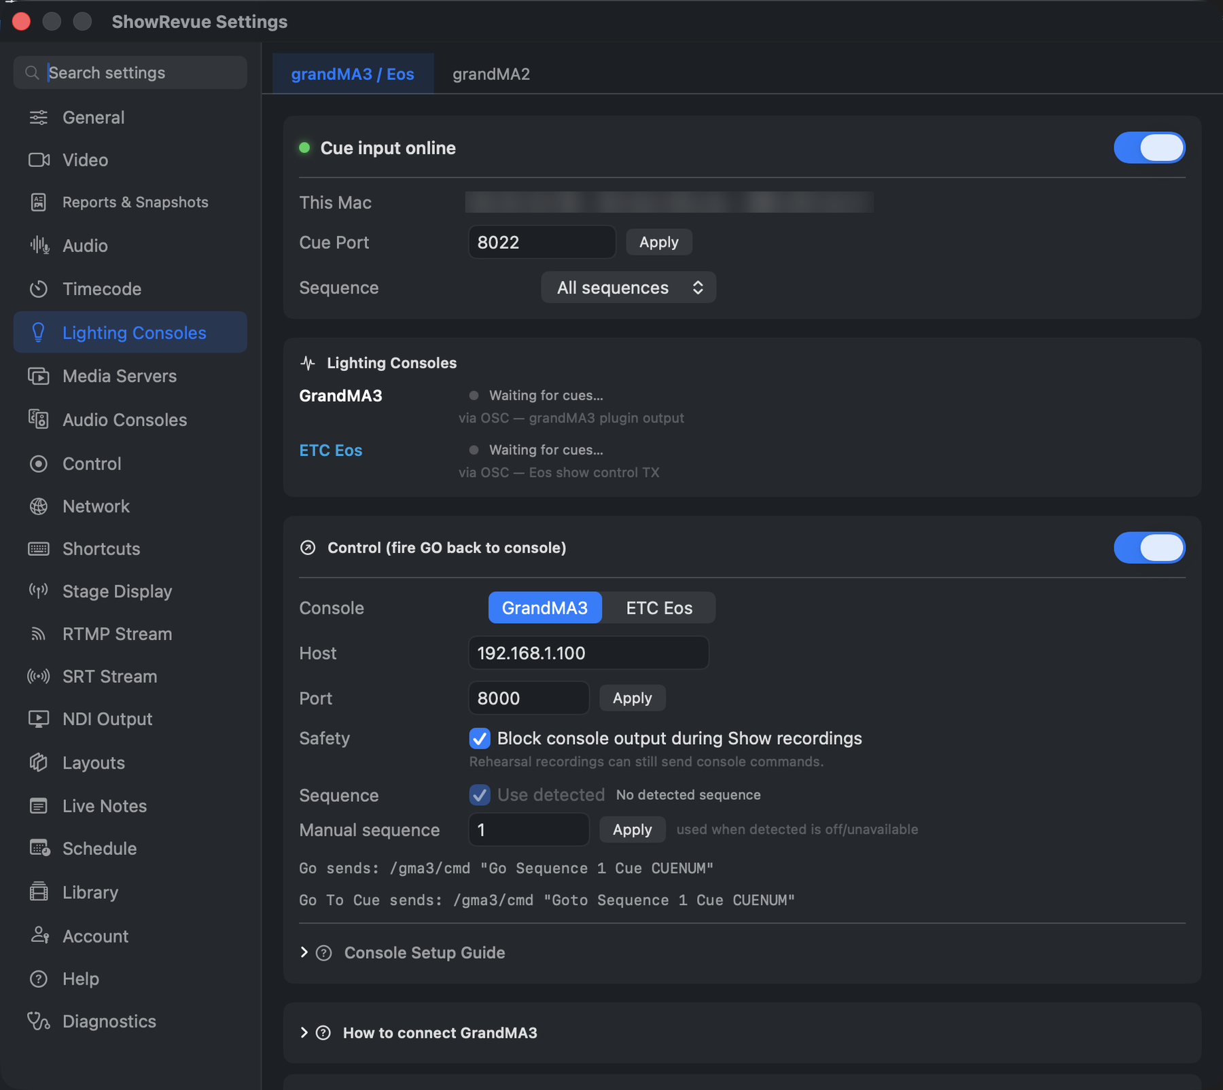Viewport: 1223px width, 1090px height.
Task: Click the Account person icon
Action: pyautogui.click(x=39, y=936)
